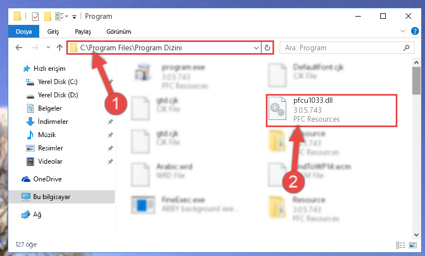Expand the ribbon with the chevron

coord(403,31)
